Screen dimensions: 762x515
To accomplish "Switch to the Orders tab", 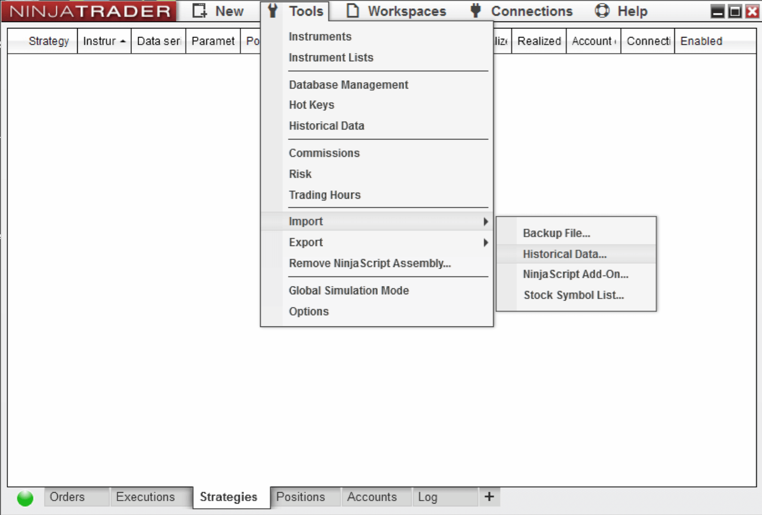I will click(x=76, y=497).
